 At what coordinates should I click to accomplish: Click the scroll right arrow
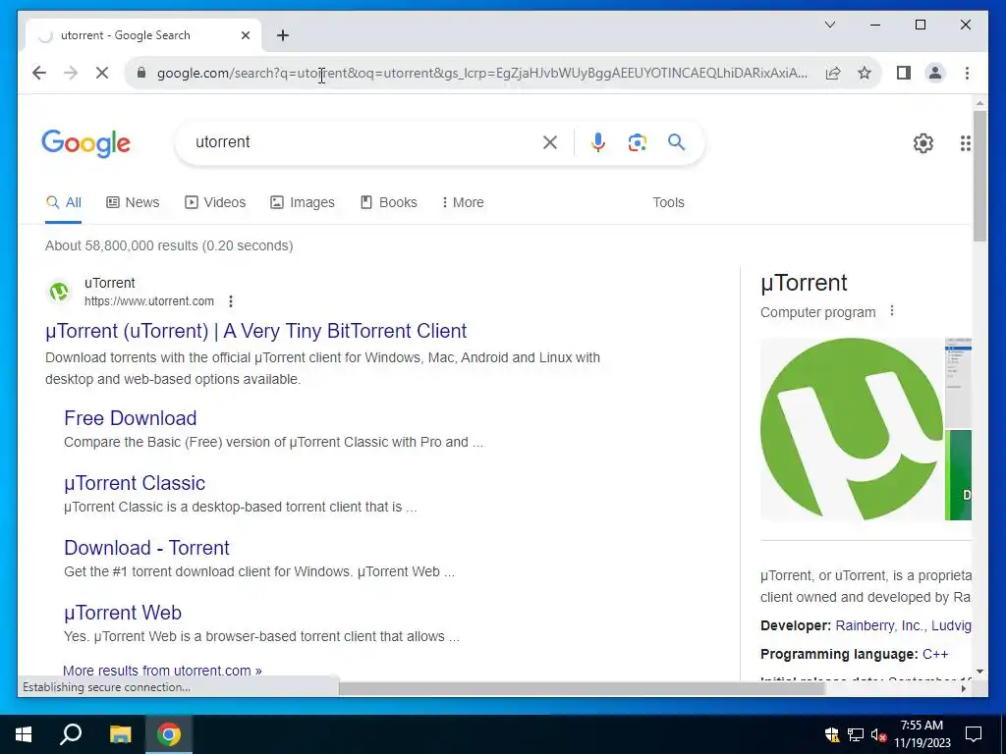tap(963, 688)
